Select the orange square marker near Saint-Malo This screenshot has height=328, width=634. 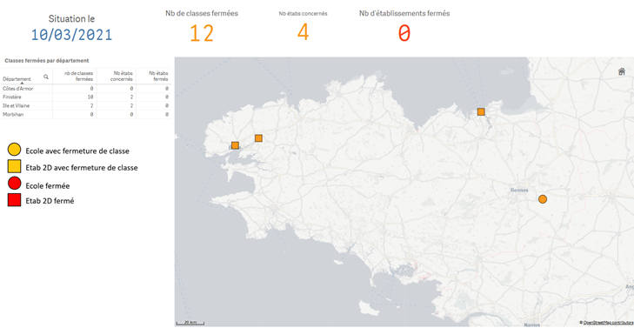coord(481,111)
